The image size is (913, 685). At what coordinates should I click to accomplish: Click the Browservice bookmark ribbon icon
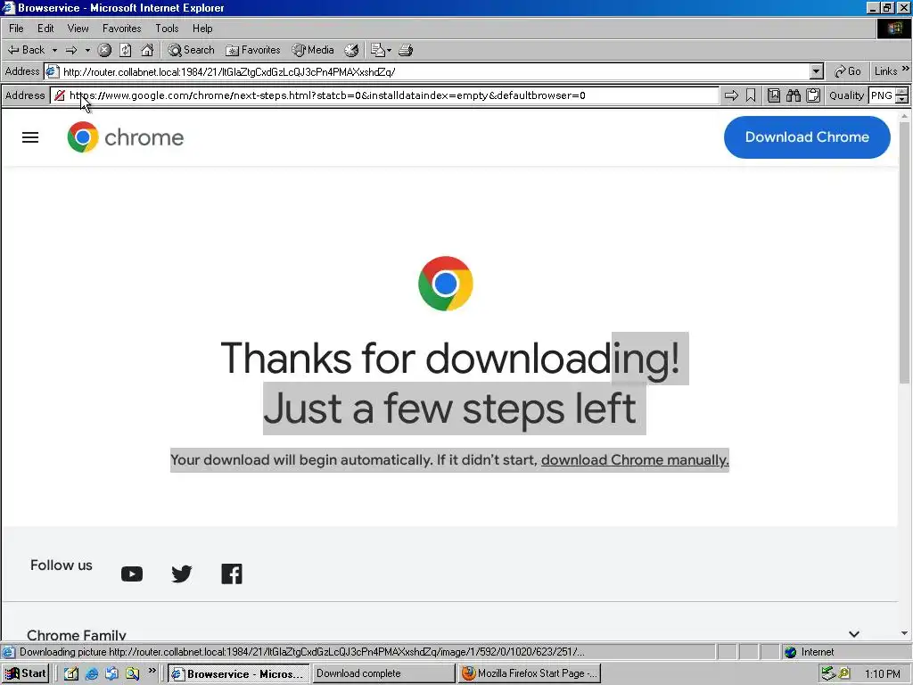[751, 95]
